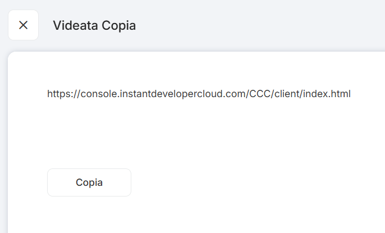
Task: Click the https URL ending in index.html
Action: click(199, 94)
